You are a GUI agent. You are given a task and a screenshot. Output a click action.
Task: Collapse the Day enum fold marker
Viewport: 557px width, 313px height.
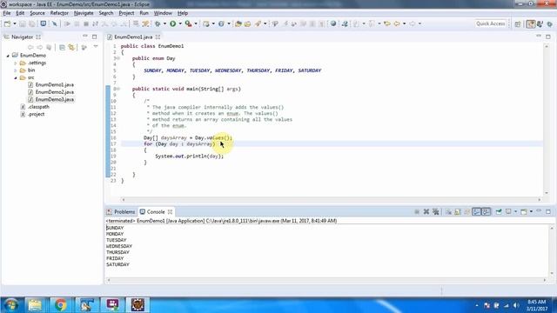pos(118,58)
